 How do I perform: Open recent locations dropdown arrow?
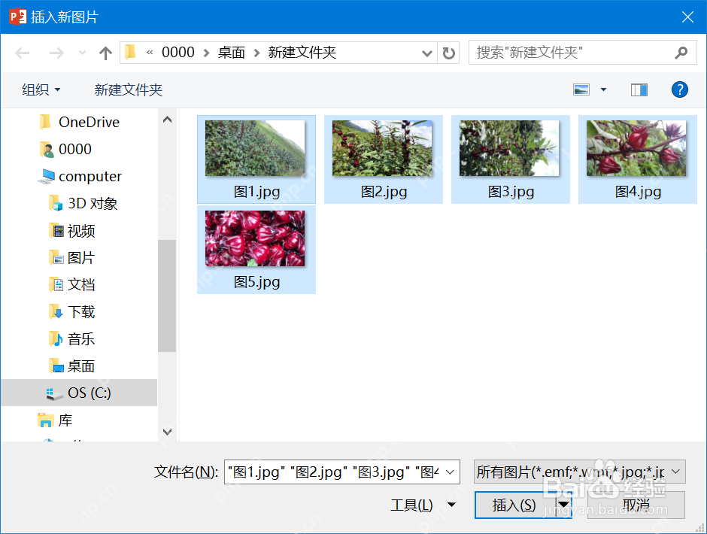point(82,53)
